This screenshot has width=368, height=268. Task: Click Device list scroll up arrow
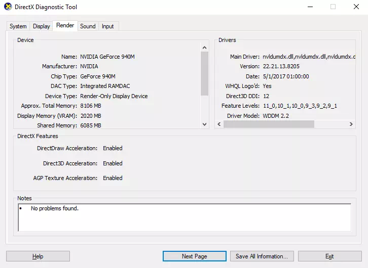(205, 47)
